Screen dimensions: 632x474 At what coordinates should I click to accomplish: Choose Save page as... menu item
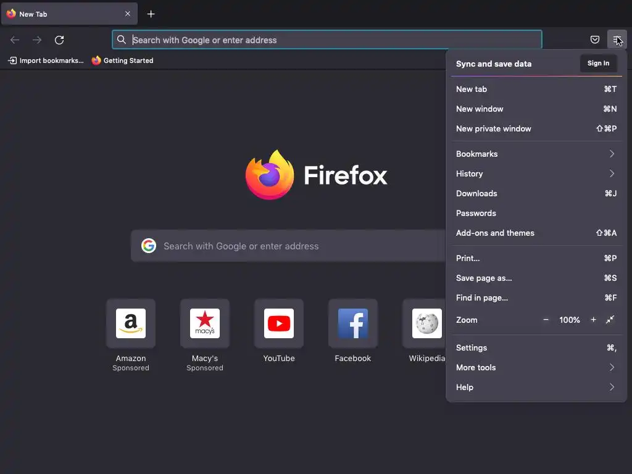coord(536,278)
